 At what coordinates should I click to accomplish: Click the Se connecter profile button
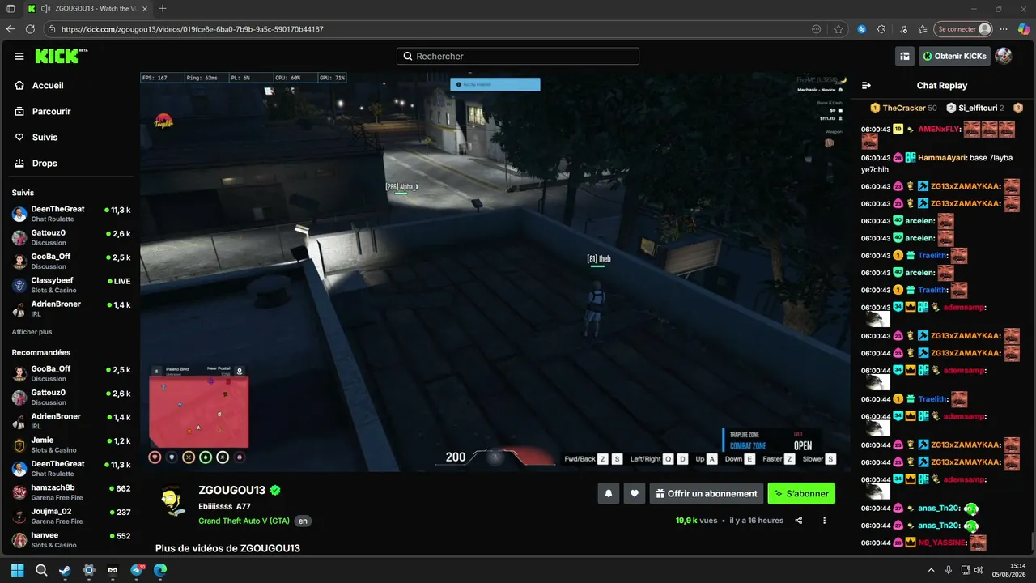(963, 29)
